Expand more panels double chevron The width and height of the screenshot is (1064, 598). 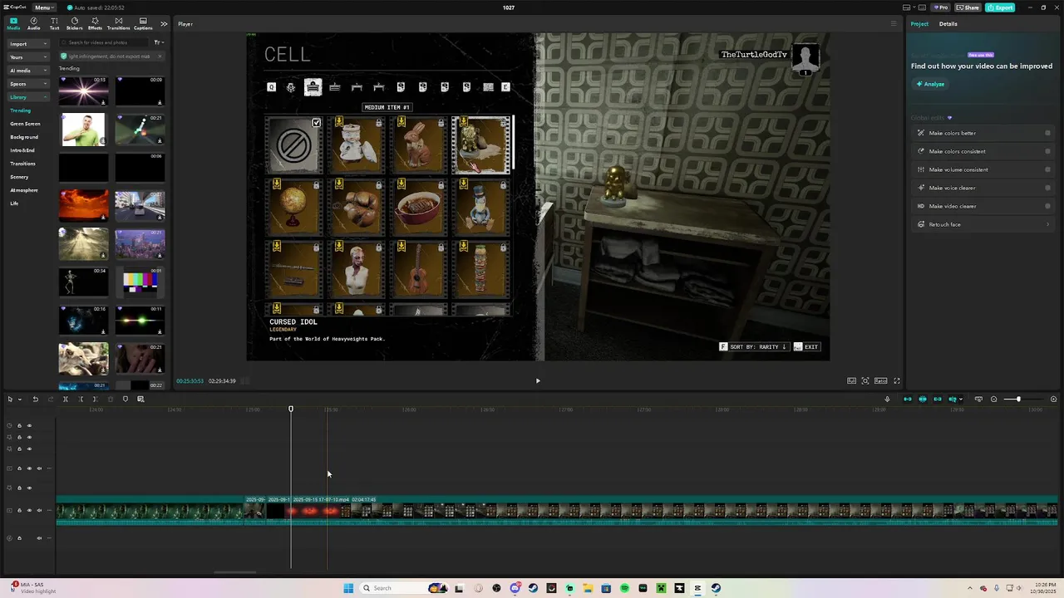[164, 23]
